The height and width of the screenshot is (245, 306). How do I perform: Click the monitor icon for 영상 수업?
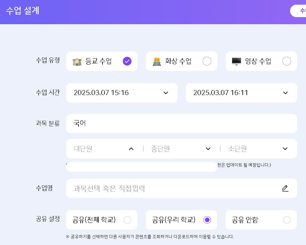point(236,61)
